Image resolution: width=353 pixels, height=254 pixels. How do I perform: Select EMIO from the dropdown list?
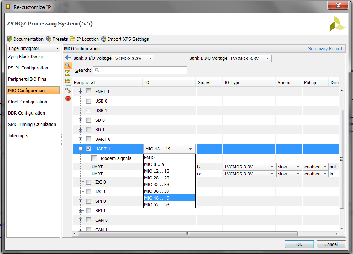tap(169, 158)
